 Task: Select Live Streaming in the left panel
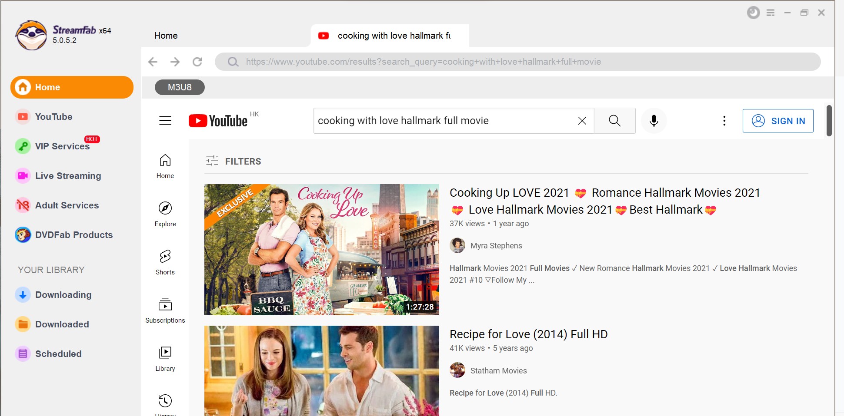coord(67,175)
